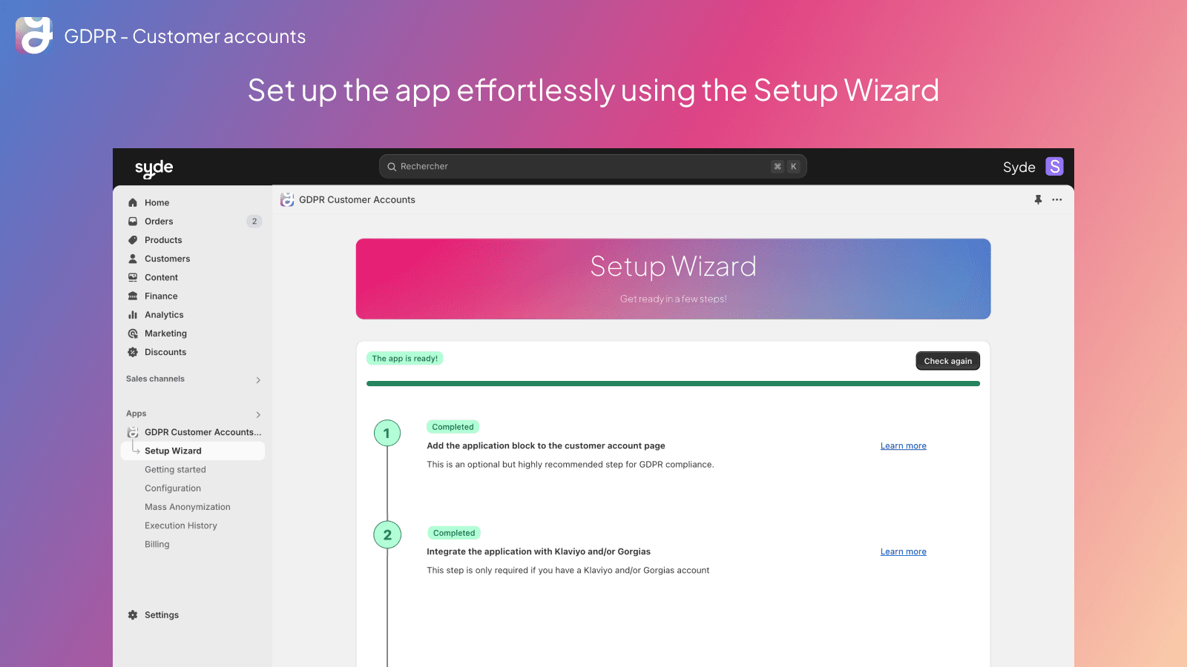Open the Configuration menu item
Screen dimensions: 1187x667
coord(173,488)
